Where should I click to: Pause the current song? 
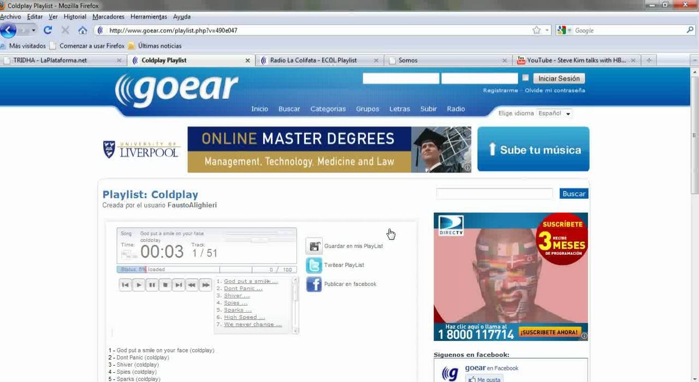(x=152, y=285)
